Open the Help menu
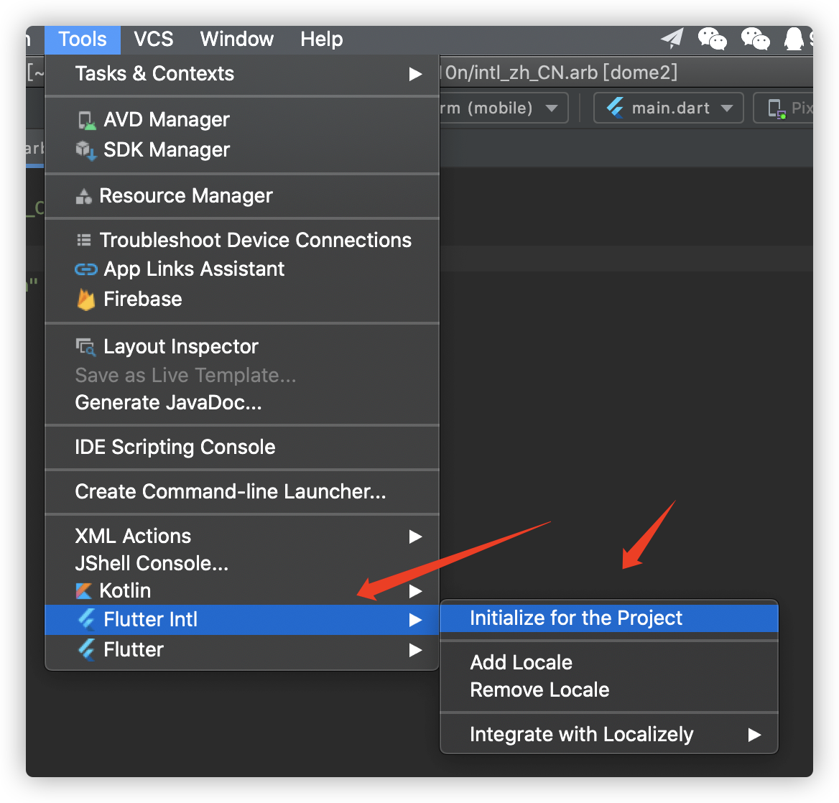This screenshot has width=839, height=803. (322, 40)
